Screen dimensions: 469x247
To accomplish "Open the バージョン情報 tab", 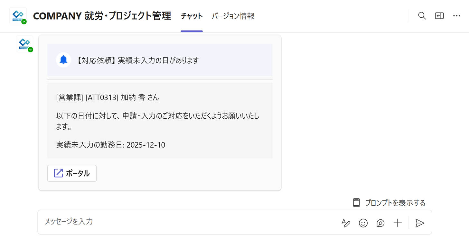I will click(233, 16).
